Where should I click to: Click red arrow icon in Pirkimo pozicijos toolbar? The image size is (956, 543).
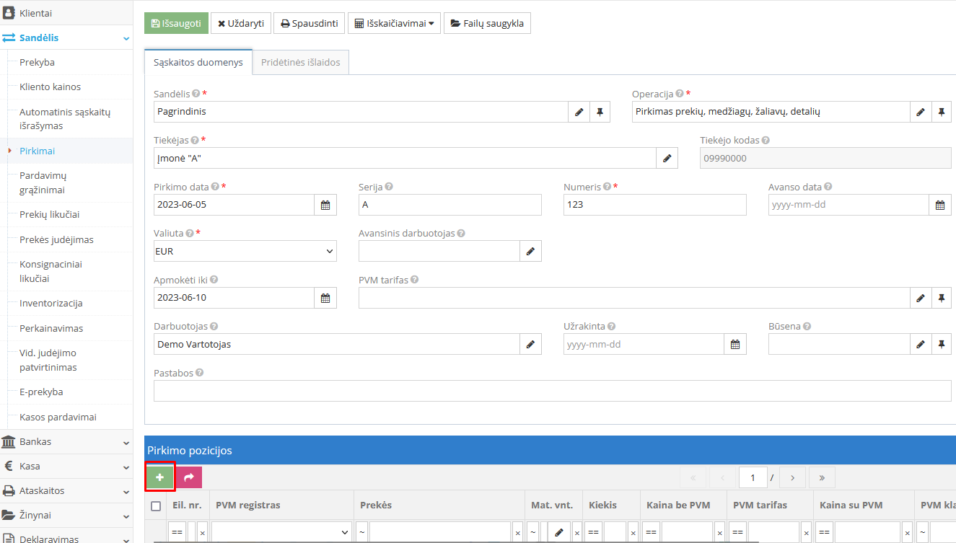(188, 477)
